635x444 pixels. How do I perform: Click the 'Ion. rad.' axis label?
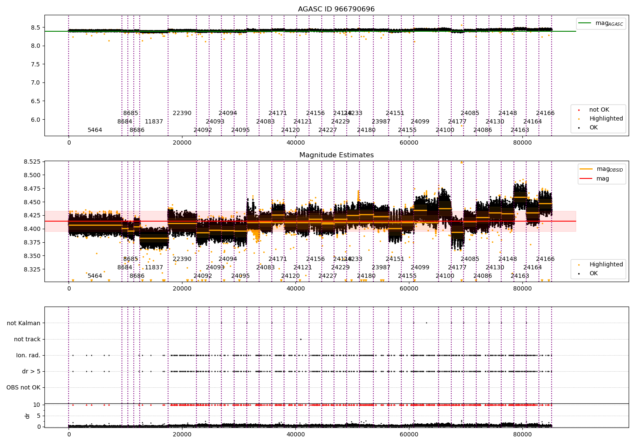click(28, 355)
